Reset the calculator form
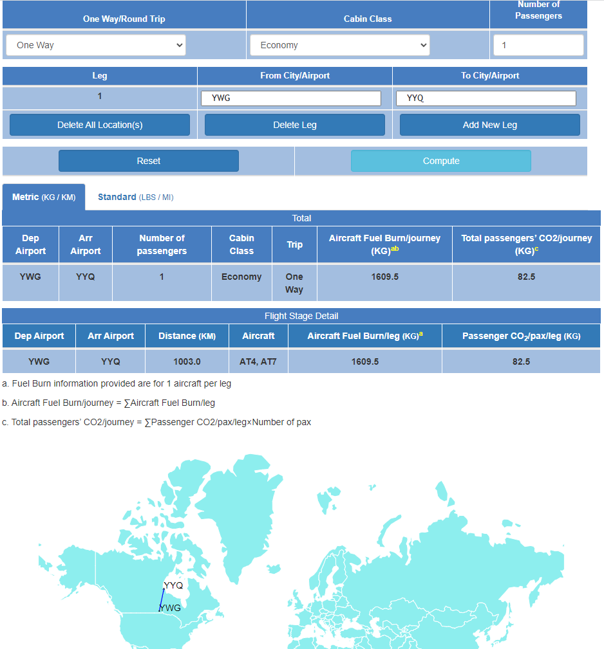This screenshot has width=604, height=649. (x=148, y=161)
